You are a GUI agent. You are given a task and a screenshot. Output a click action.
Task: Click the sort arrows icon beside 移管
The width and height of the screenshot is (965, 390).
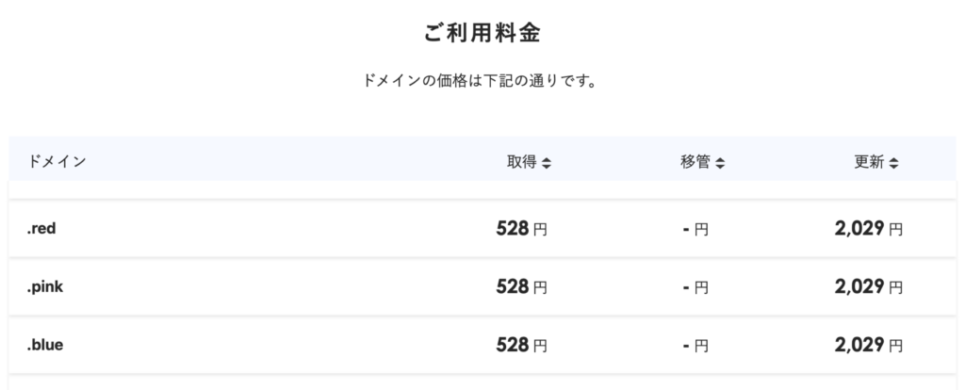point(720,163)
